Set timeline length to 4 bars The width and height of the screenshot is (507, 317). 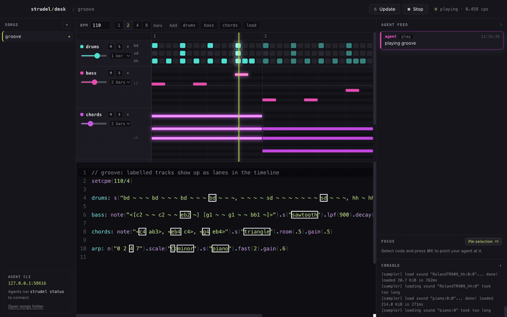(137, 25)
